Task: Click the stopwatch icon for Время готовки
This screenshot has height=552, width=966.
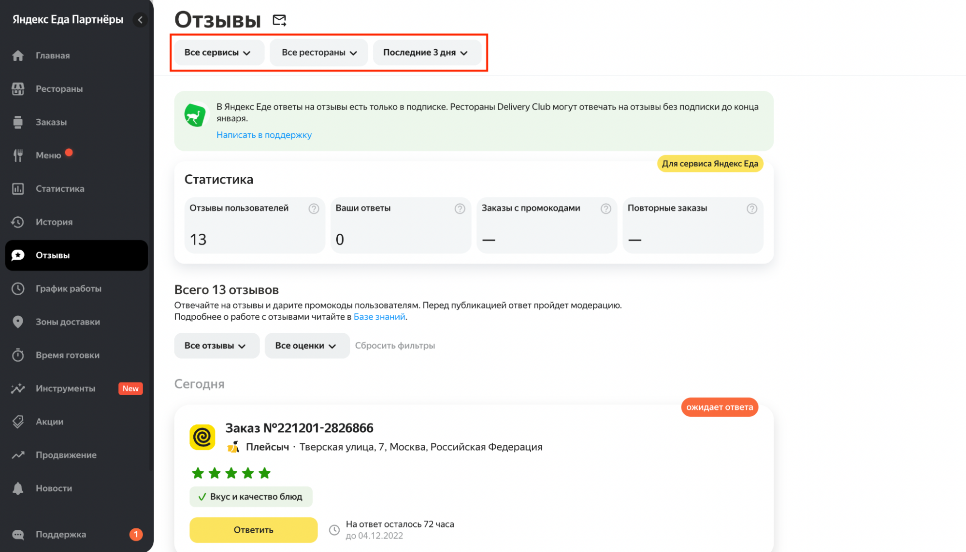Action: pos(18,355)
